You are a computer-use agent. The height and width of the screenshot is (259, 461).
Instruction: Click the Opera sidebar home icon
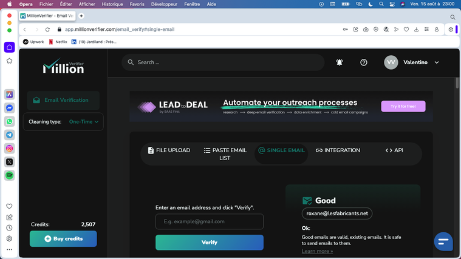point(9,47)
